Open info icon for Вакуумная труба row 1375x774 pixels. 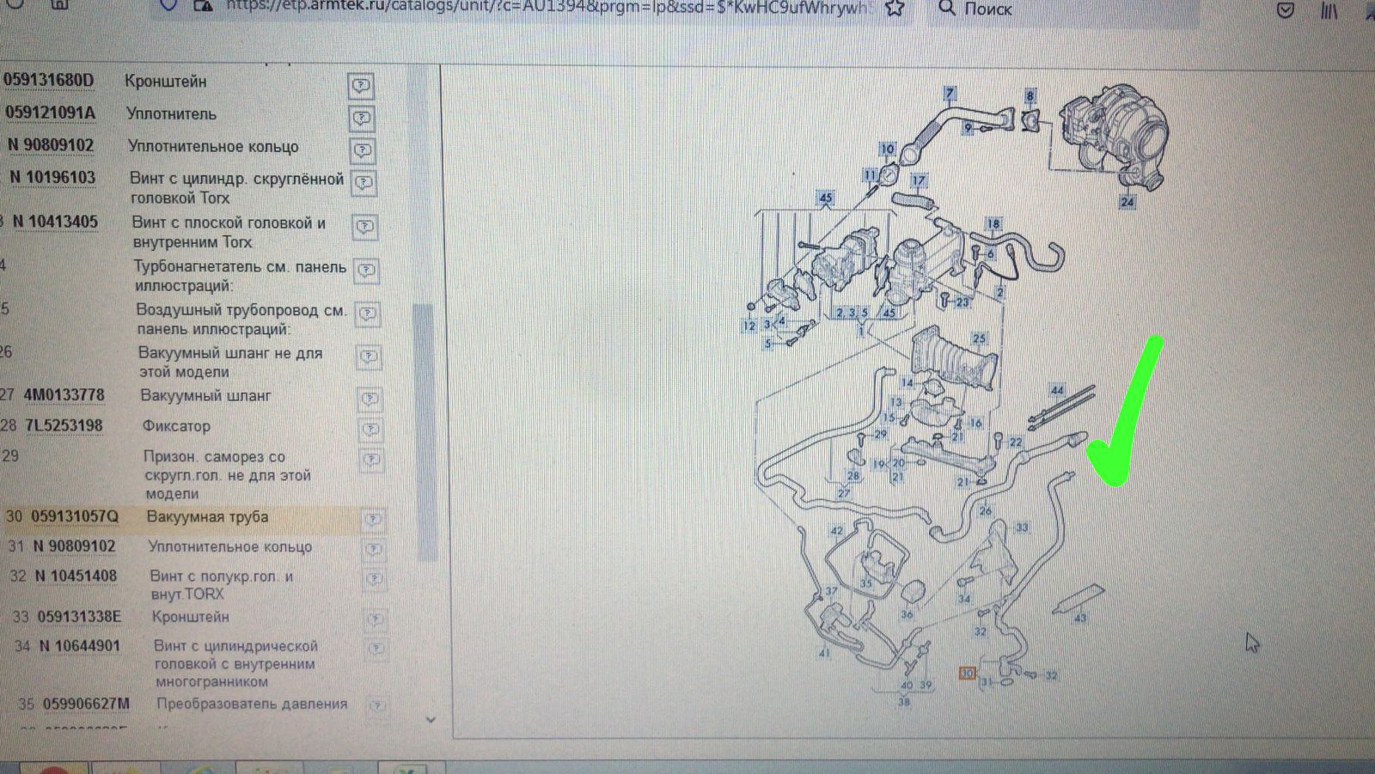pos(373,519)
